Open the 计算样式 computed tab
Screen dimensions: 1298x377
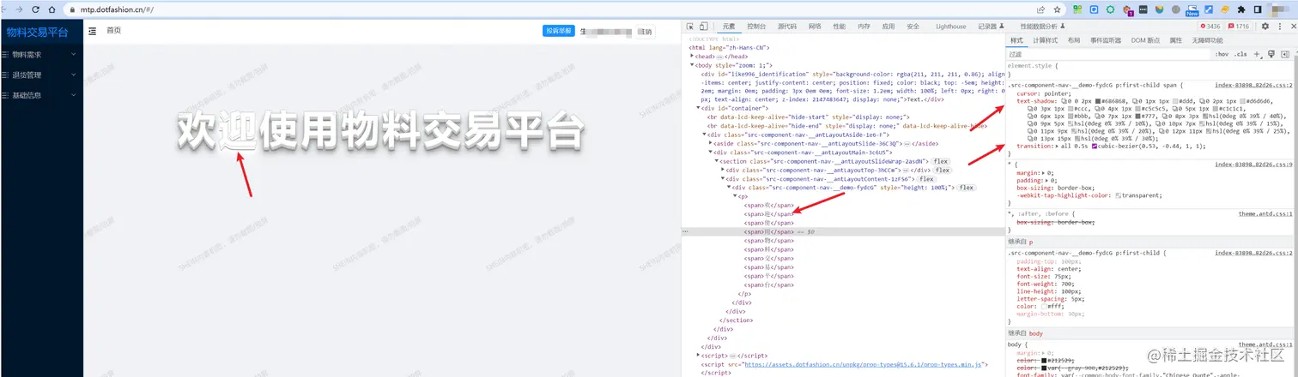click(x=1045, y=40)
